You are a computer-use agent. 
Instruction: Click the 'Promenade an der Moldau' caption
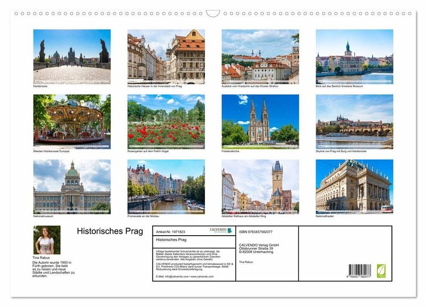coord(143,217)
